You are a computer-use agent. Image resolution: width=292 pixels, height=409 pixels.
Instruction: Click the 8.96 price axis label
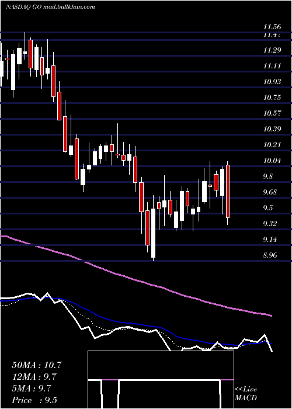coord(270,255)
